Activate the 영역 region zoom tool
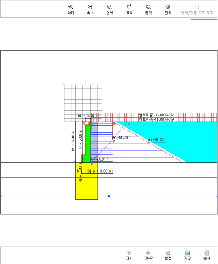This screenshot has height=264, width=218. coord(110,10)
